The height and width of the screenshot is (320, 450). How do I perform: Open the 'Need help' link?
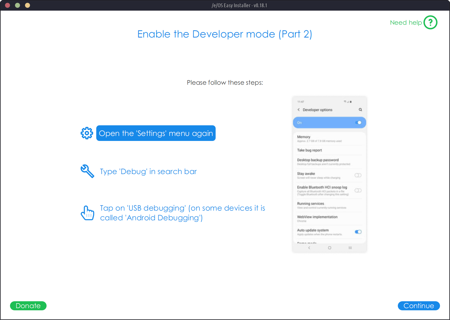pyautogui.click(x=406, y=22)
